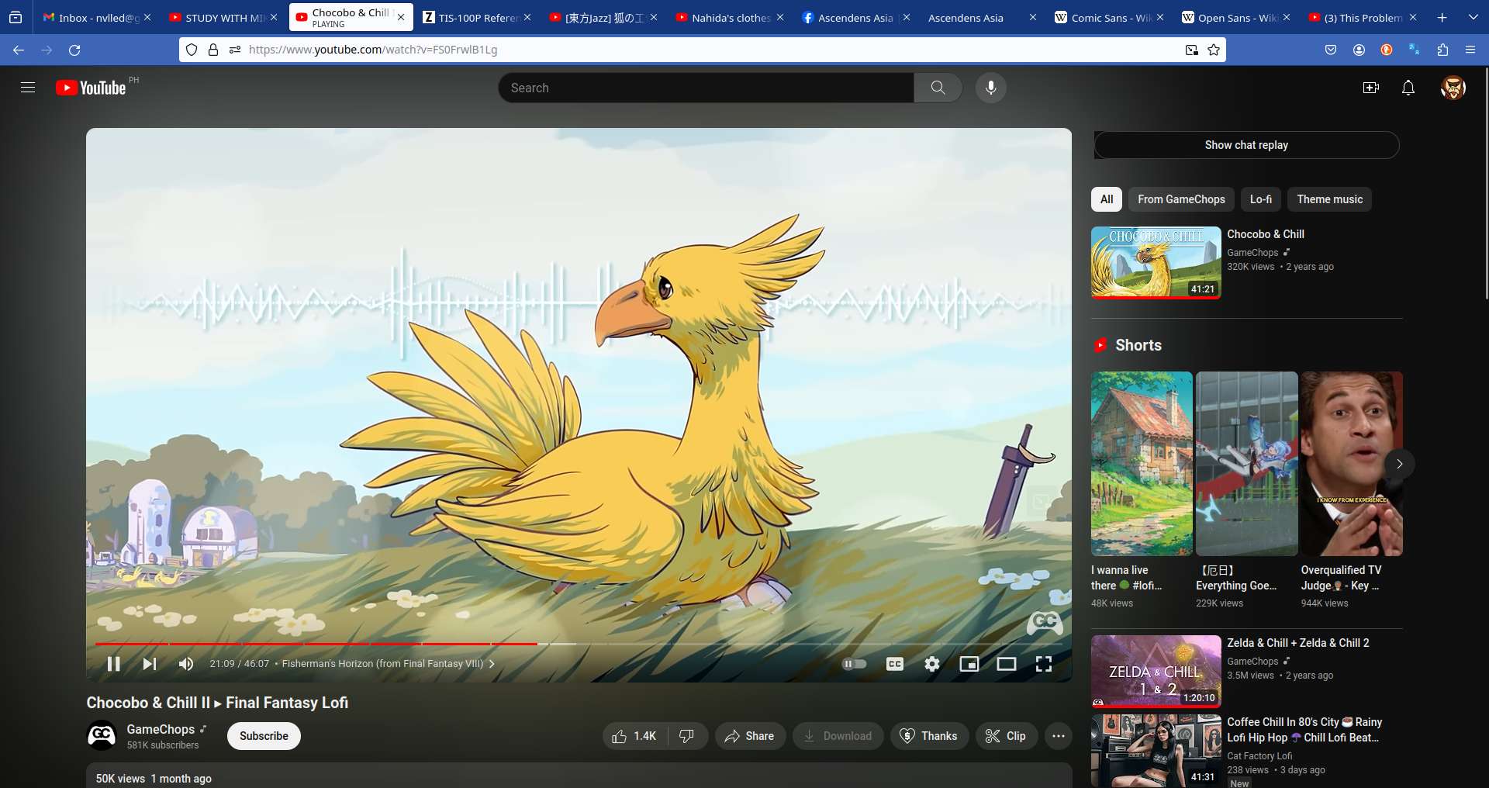This screenshot has height=788, width=1489.
Task: Select the 'Theme music' filter chip
Action: [1329, 199]
